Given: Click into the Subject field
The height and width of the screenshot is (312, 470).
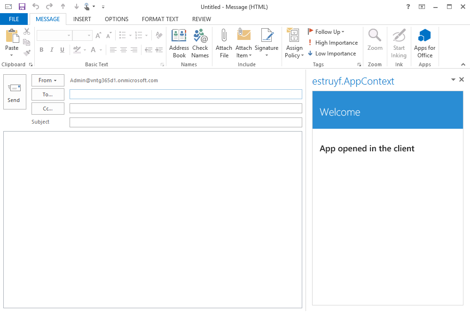Looking at the screenshot, I should [x=186, y=122].
